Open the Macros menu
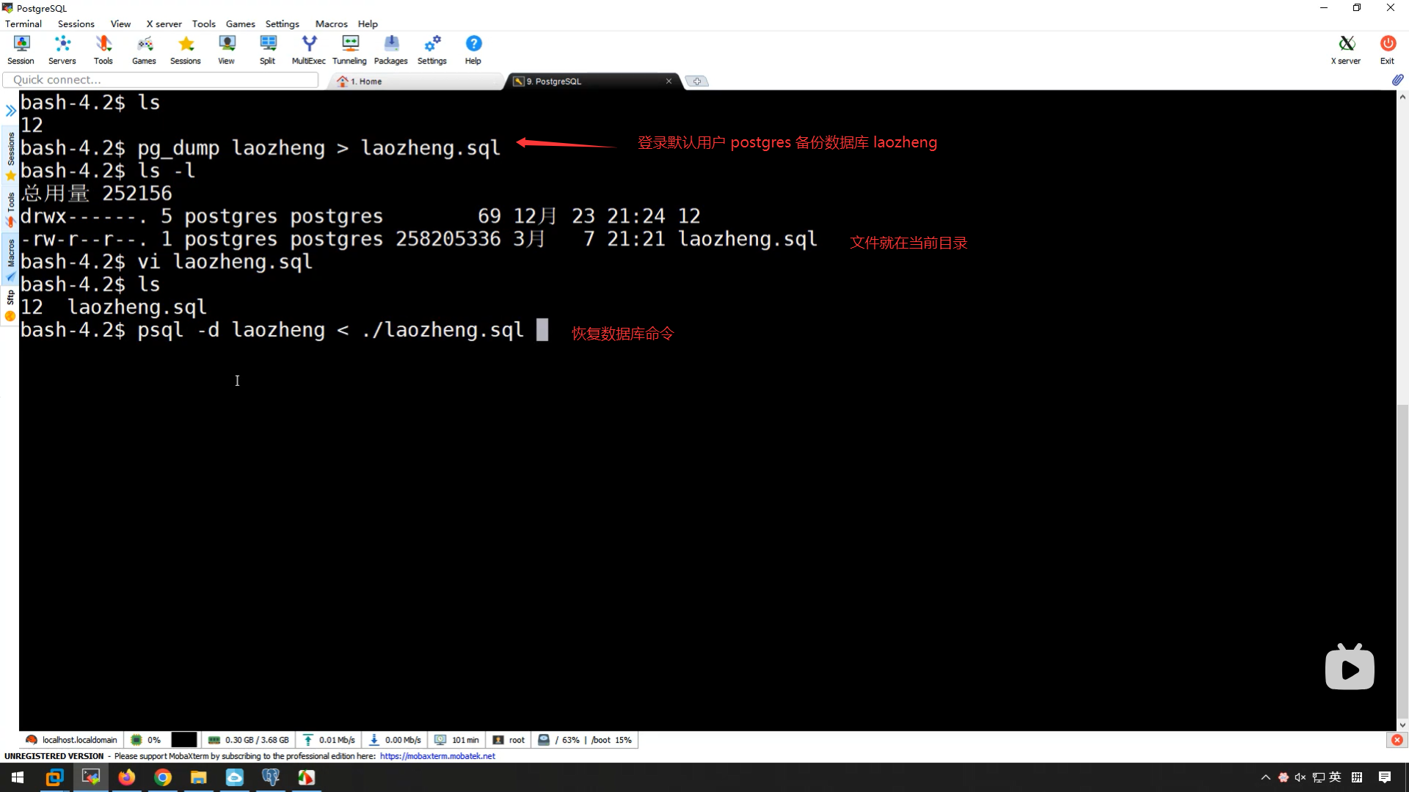1409x792 pixels. (x=331, y=23)
